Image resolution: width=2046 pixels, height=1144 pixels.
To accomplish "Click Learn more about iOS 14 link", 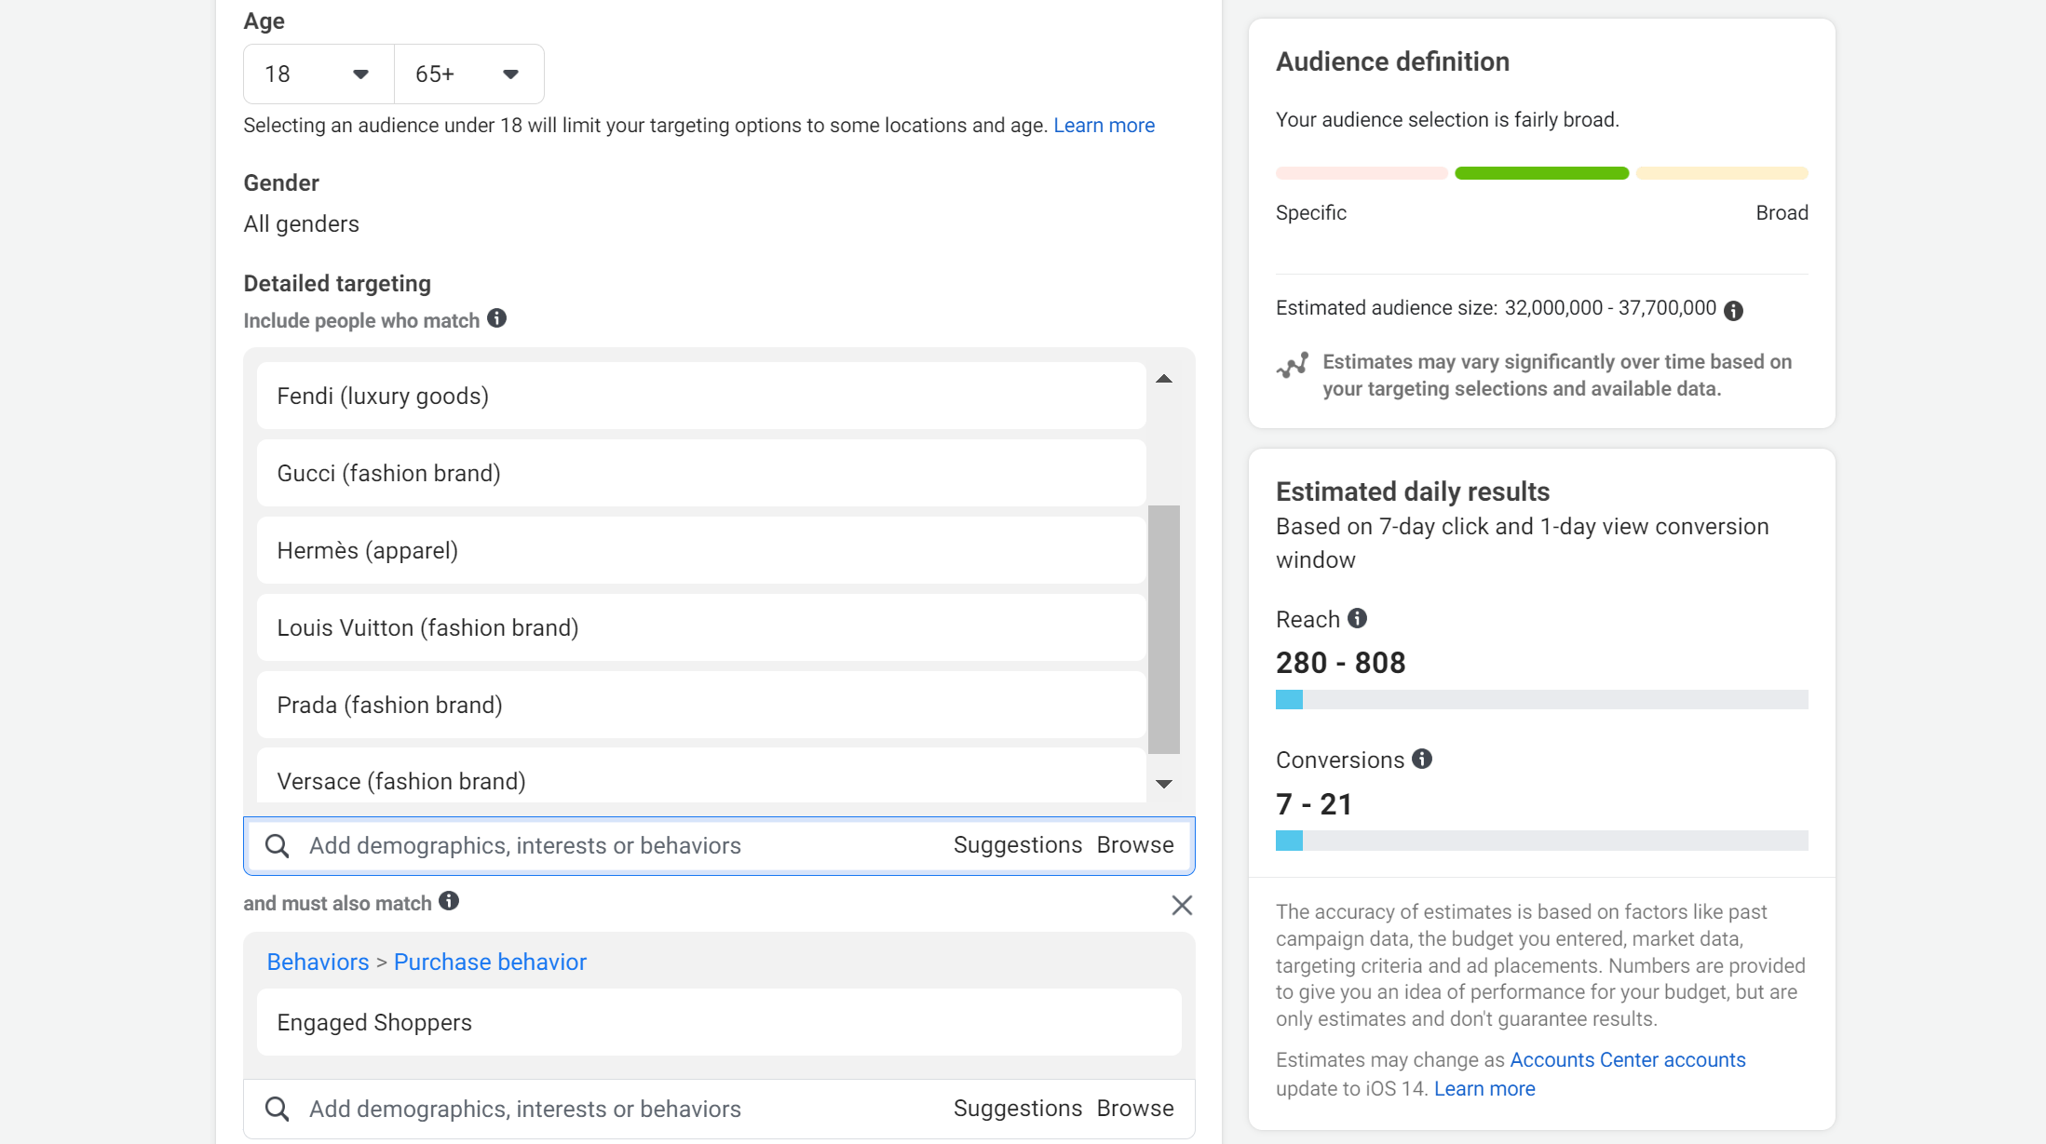I will click(1485, 1088).
